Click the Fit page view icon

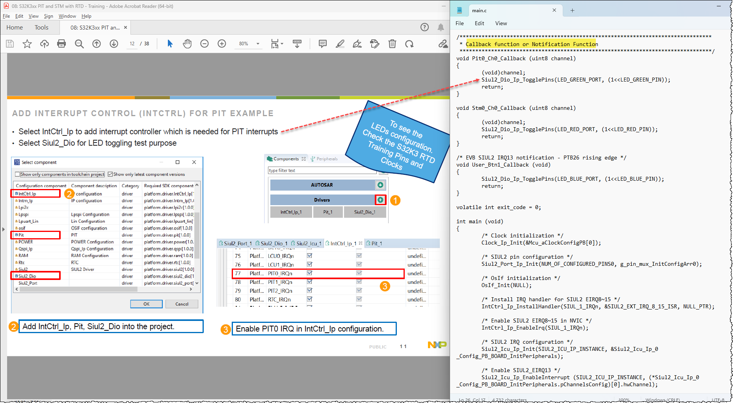click(275, 44)
